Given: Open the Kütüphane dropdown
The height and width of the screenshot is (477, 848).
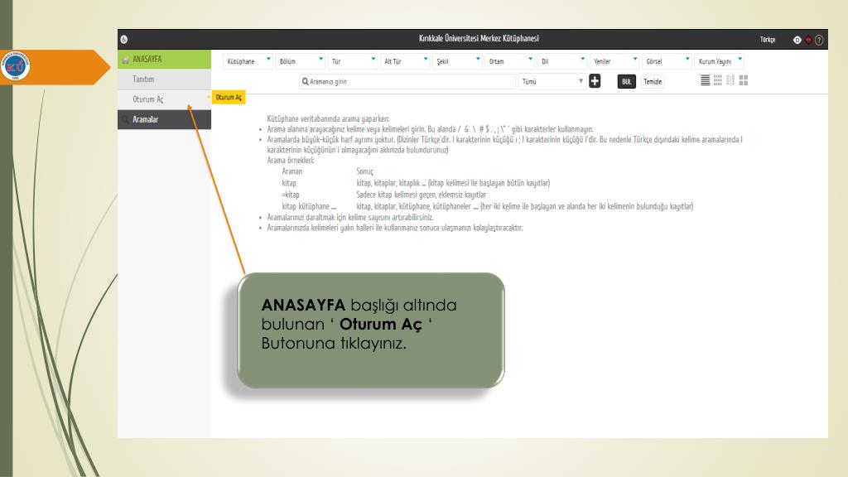Looking at the screenshot, I should click(x=248, y=61).
